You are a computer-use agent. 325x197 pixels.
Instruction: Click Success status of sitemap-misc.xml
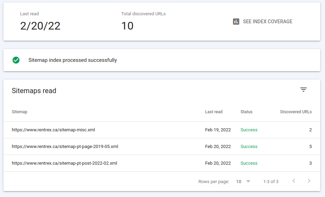point(249,130)
